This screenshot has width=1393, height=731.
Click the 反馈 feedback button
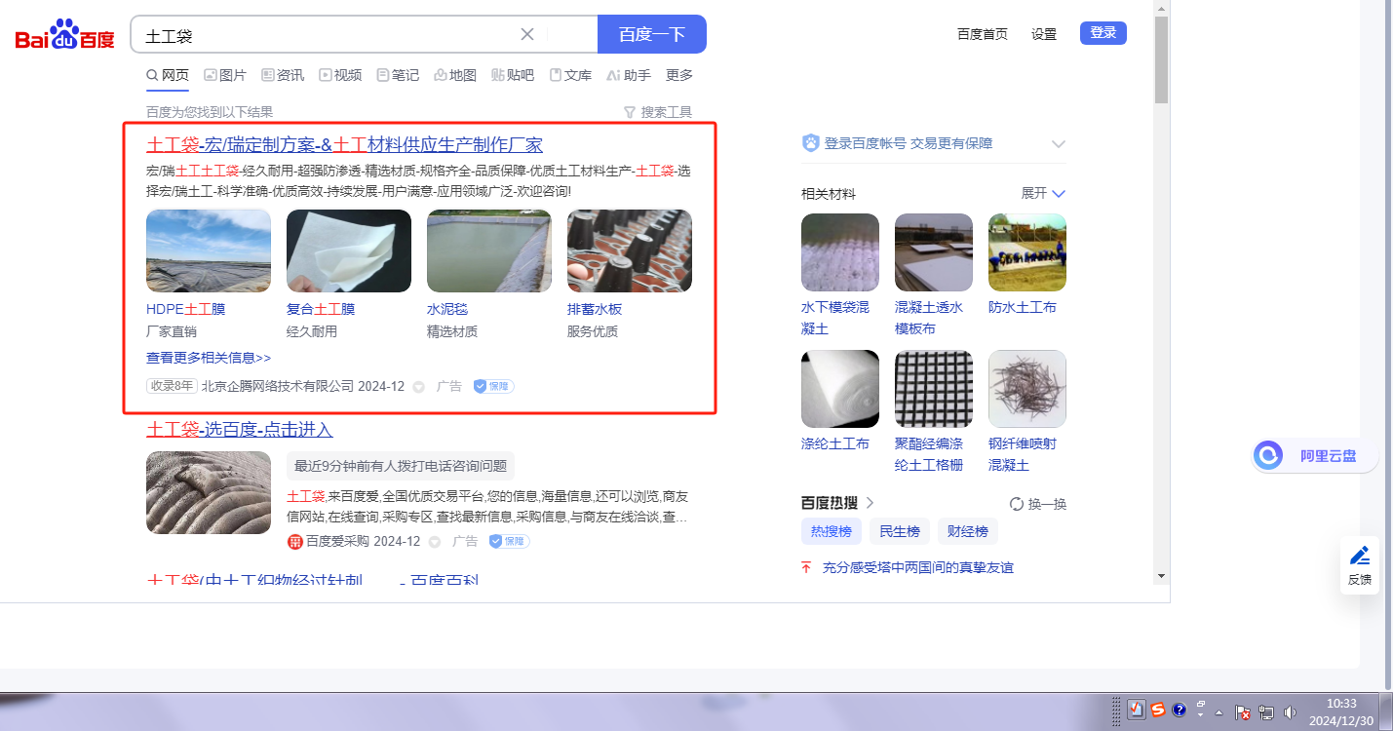(1360, 565)
